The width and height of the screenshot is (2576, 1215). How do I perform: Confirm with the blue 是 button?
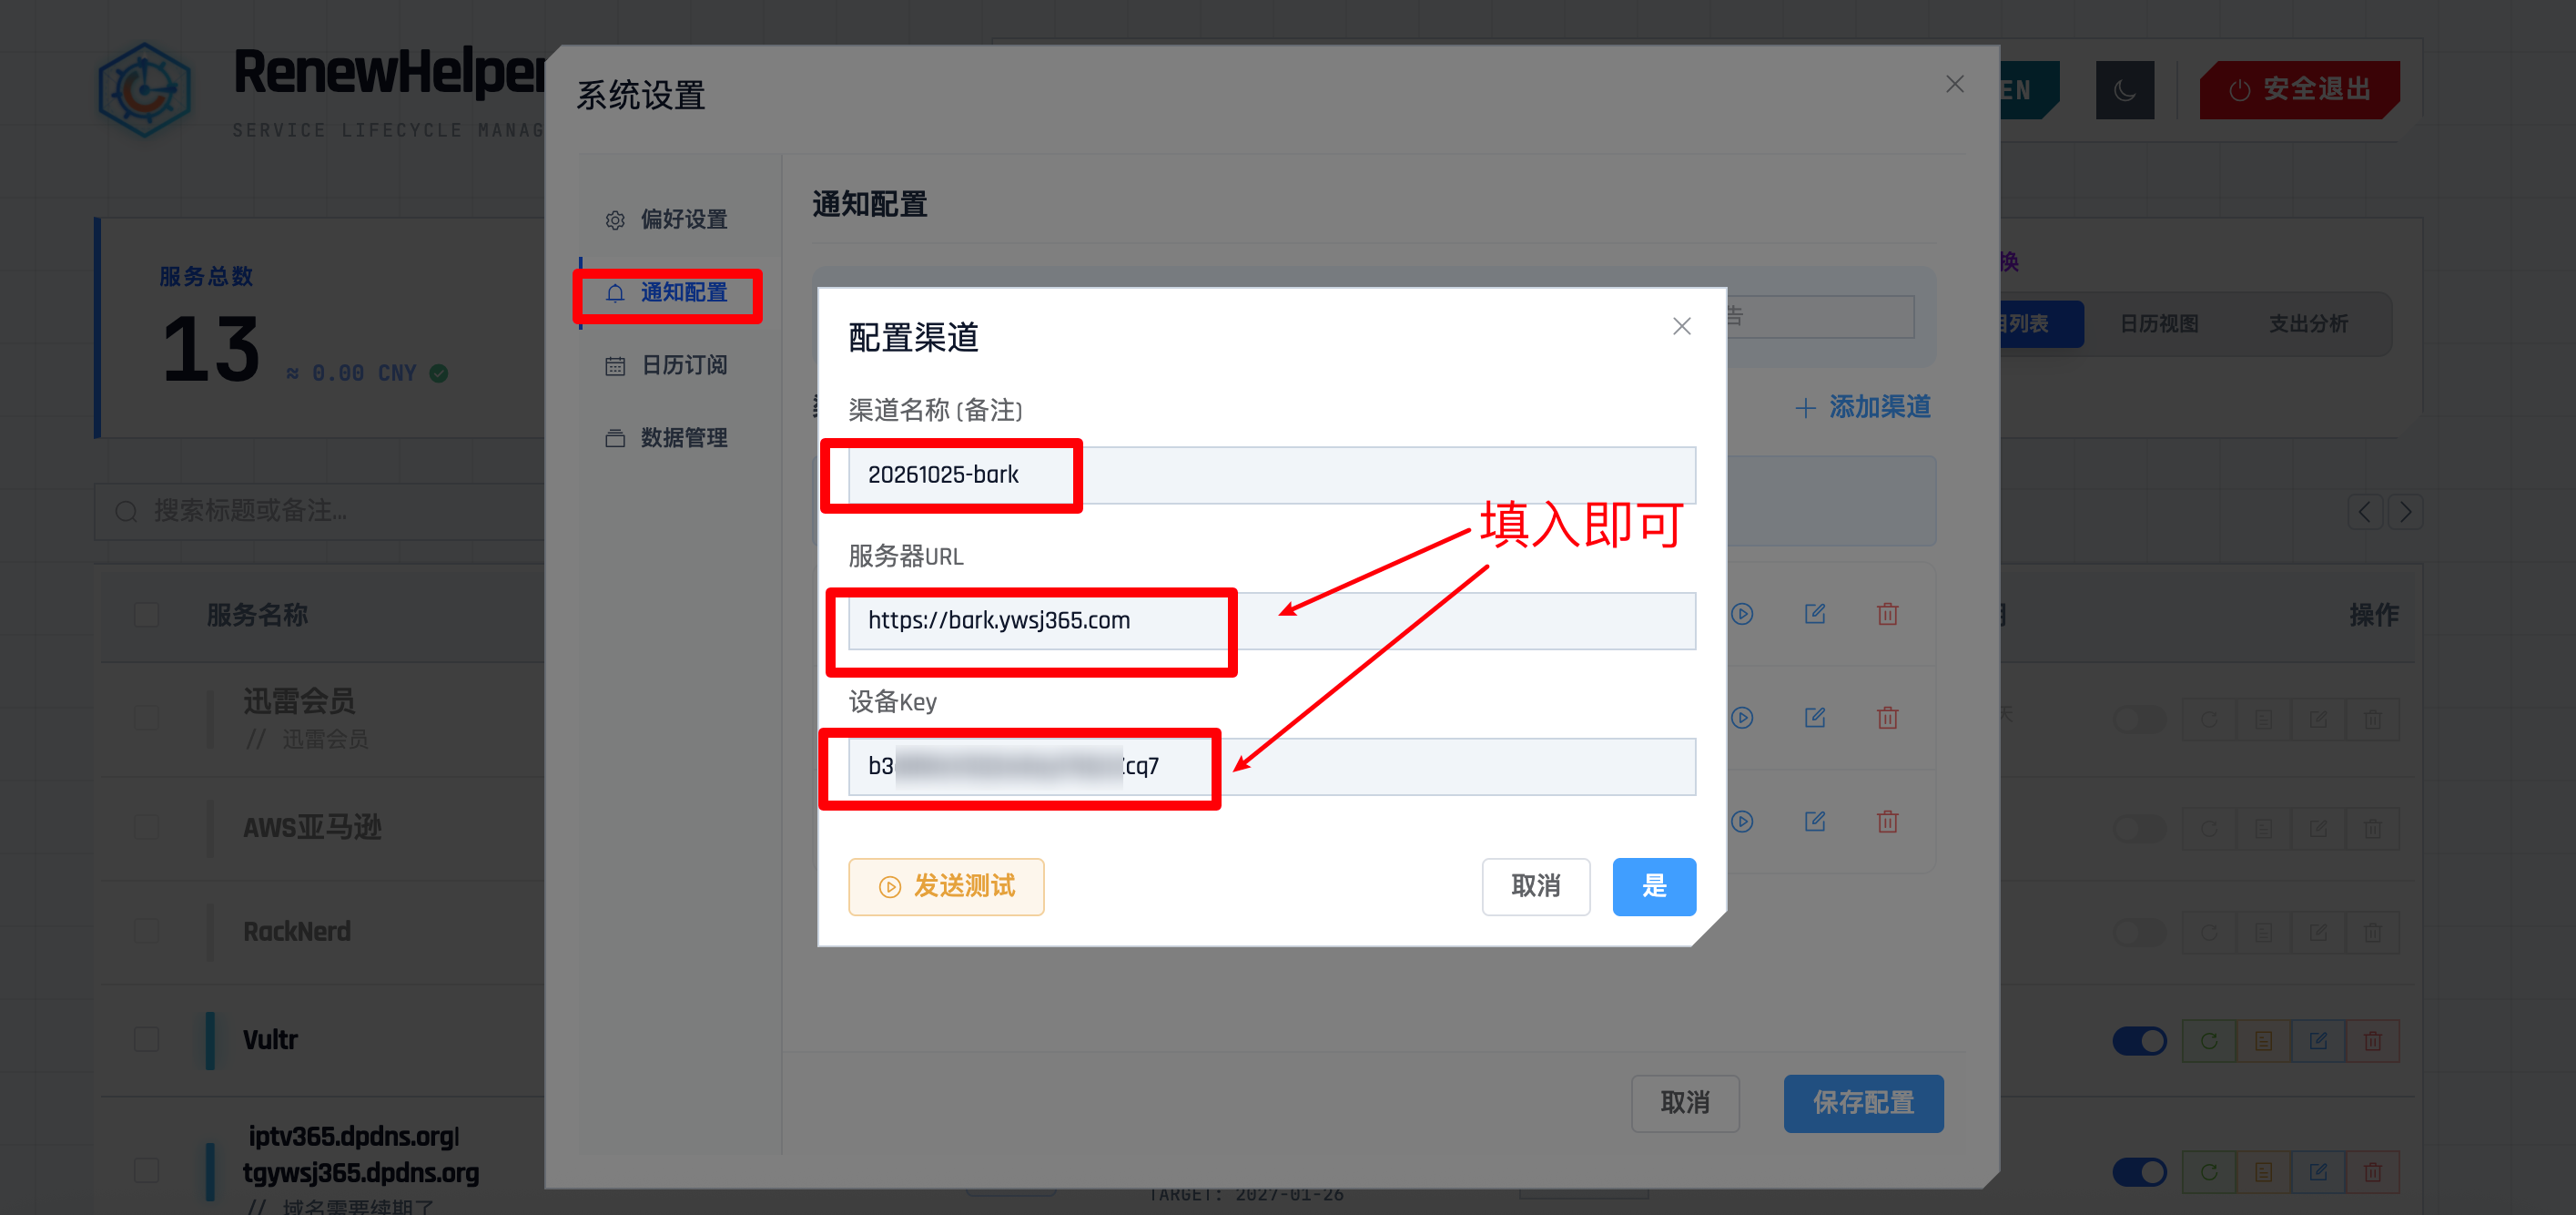(x=1653, y=887)
